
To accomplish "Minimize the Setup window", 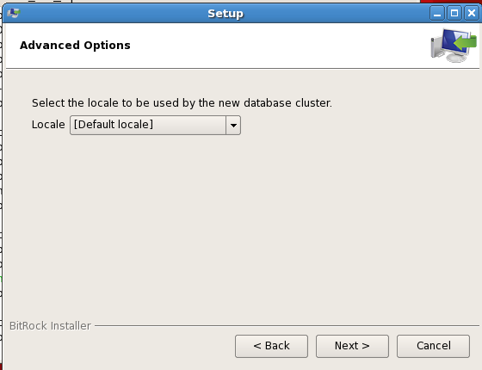I will click(437, 14).
